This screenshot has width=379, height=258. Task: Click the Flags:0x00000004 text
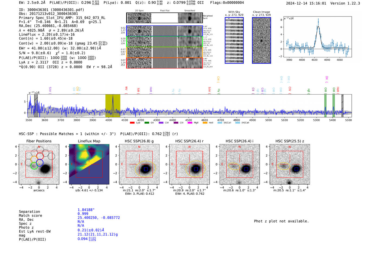pyautogui.click(x=227, y=3)
